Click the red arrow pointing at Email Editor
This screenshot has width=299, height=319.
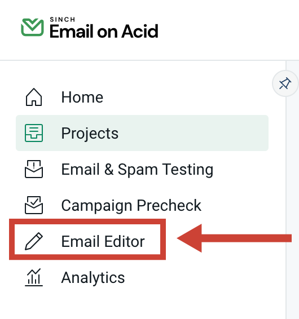point(234,238)
